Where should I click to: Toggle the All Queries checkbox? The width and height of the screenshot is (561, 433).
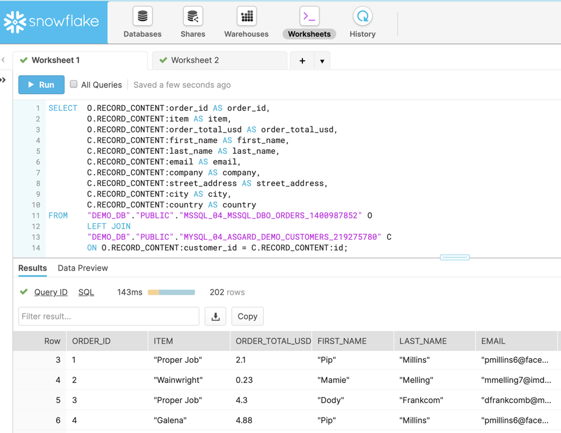(73, 84)
